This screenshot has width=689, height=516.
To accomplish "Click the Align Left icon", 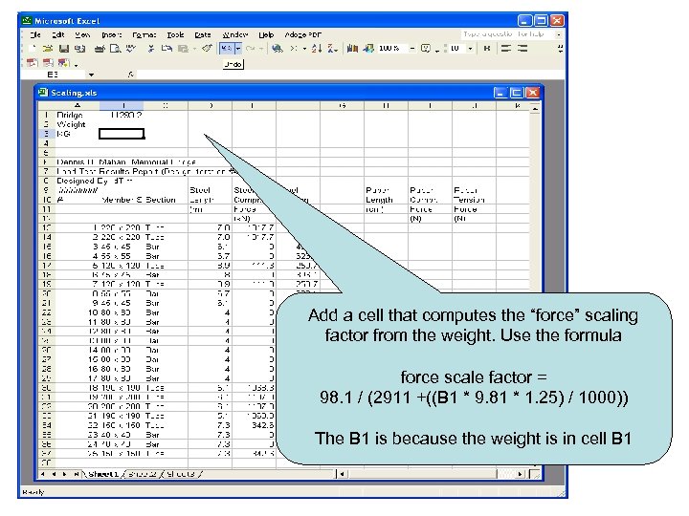I will pos(506,49).
